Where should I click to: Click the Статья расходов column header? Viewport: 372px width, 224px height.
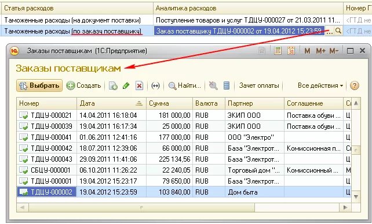coord(76,8)
